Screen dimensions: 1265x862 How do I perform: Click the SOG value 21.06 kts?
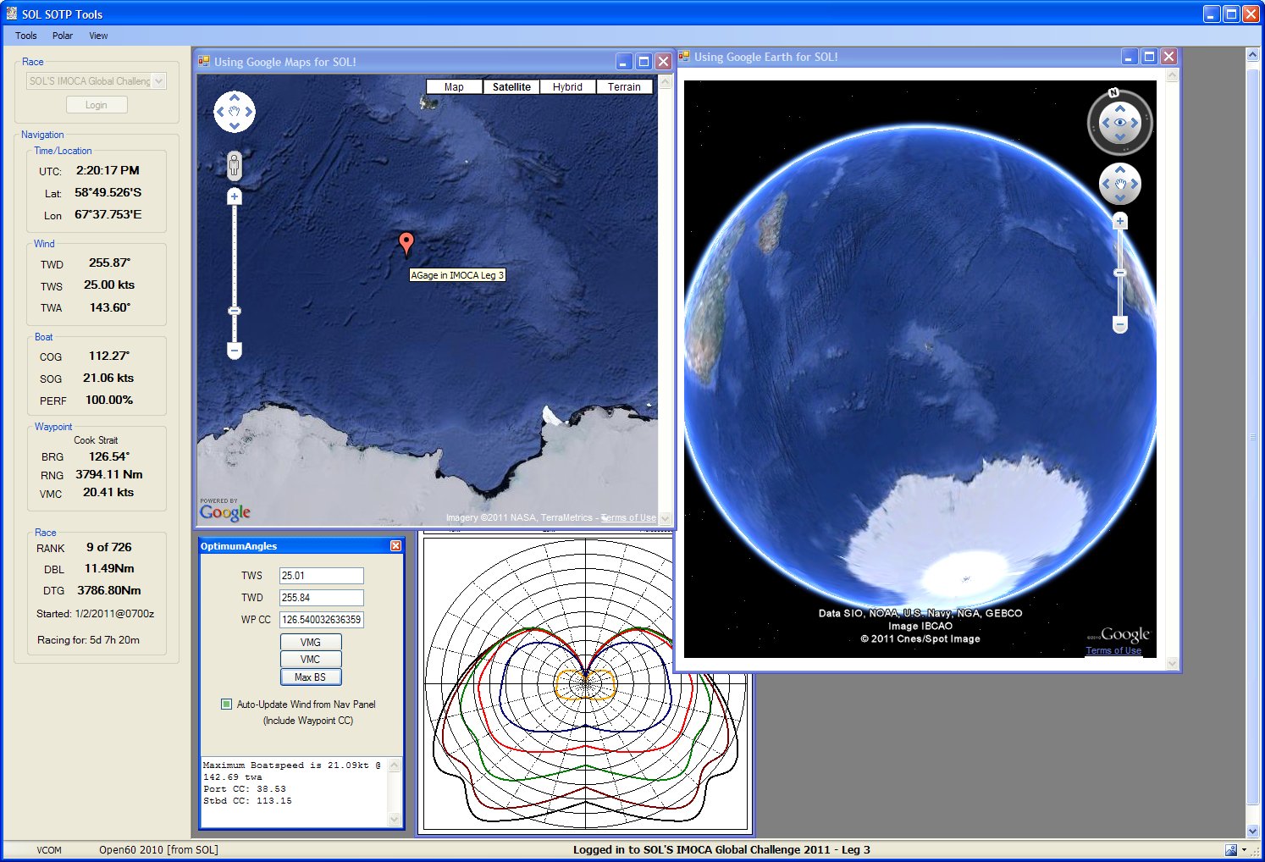(108, 379)
